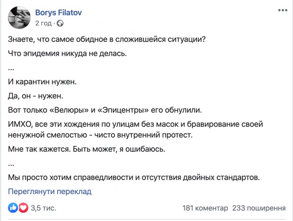The width and height of the screenshot is (293, 221).
Task: Click the line "Знаете, что самое обидное"
Action: pos(107,40)
